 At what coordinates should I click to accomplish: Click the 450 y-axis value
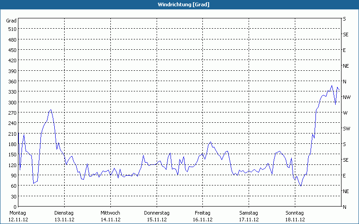pyautogui.click(x=13, y=50)
